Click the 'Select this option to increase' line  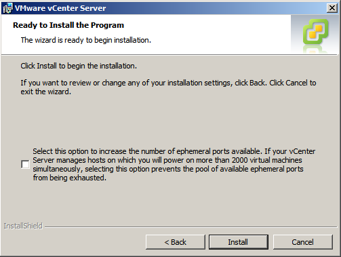click(x=174, y=151)
